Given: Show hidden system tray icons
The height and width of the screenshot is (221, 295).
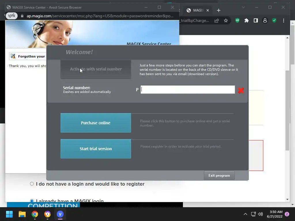Looking at the screenshot, I should click(x=245, y=214).
